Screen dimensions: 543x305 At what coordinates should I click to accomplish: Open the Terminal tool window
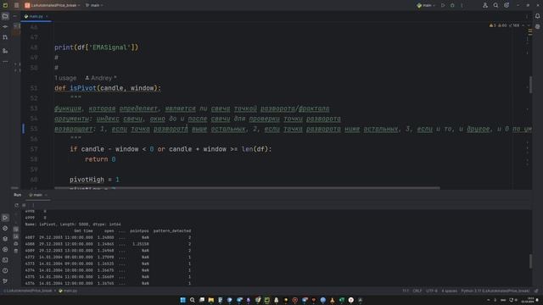tap(5, 260)
